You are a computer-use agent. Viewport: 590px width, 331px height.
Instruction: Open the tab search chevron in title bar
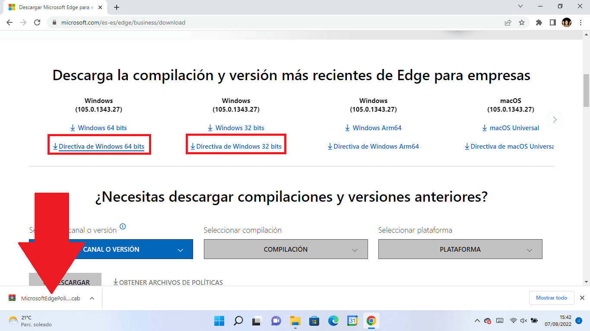[520, 6]
